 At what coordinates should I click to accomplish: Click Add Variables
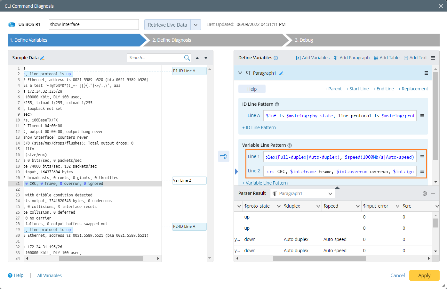[x=313, y=58]
